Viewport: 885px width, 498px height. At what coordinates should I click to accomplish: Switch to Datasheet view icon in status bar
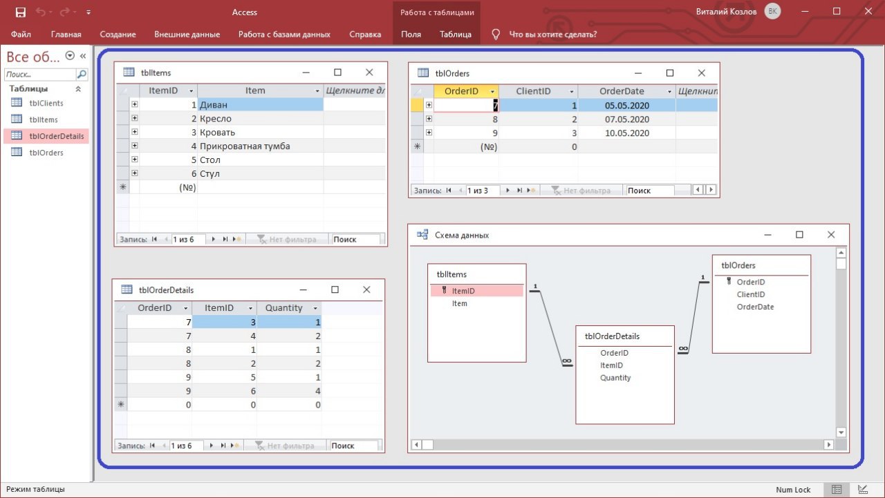[x=837, y=489]
